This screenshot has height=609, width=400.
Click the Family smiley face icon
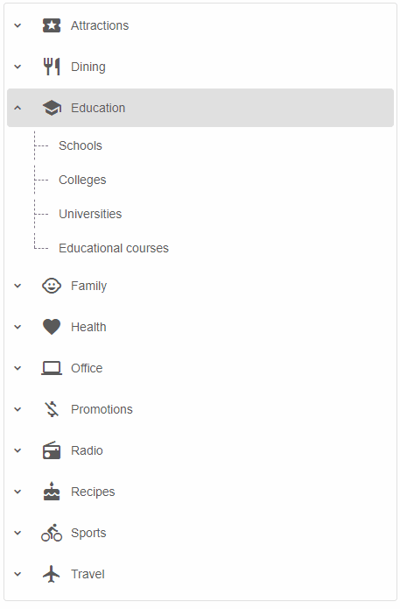click(x=52, y=286)
